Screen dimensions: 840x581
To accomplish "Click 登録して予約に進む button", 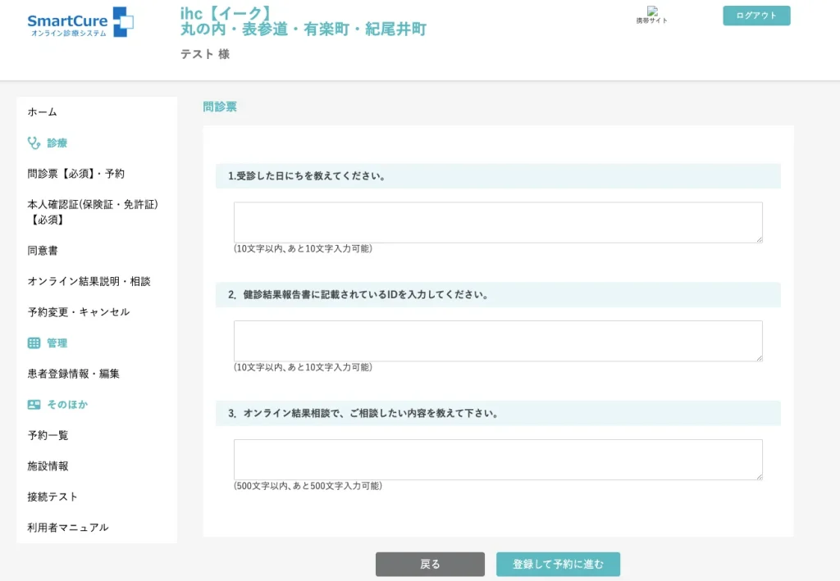I will (558, 564).
